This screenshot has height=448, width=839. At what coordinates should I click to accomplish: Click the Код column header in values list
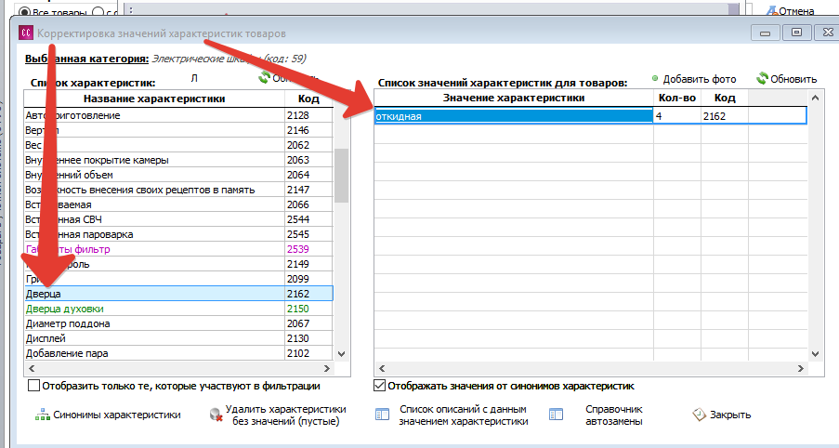coord(725,98)
